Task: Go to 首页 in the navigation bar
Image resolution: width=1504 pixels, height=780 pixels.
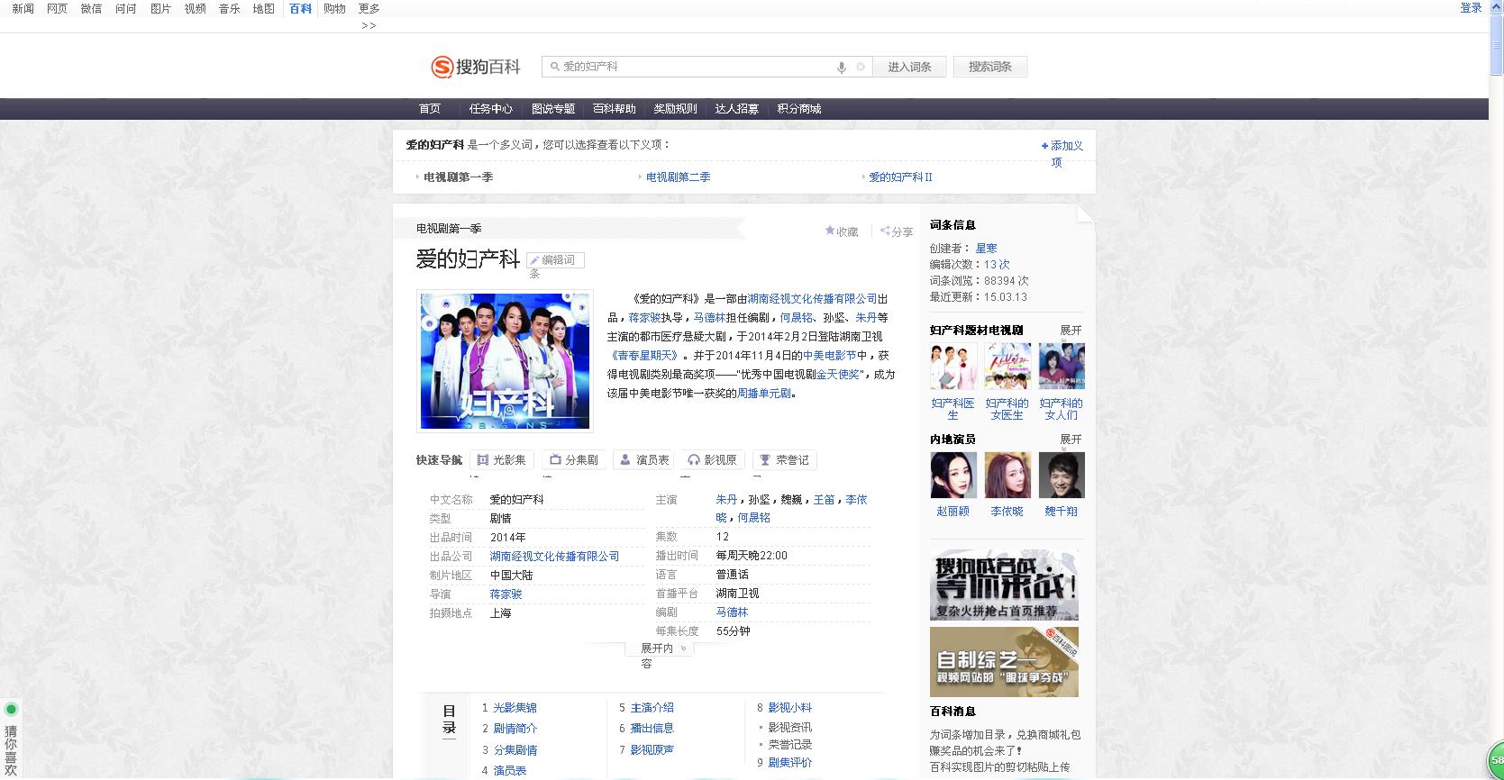Action: [430, 109]
